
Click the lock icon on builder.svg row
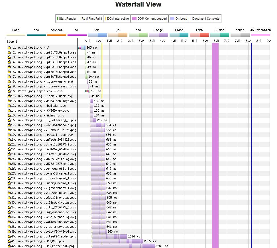click(x=9, y=106)
